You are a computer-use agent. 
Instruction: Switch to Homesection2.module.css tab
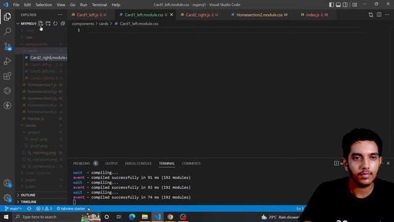coord(262,15)
